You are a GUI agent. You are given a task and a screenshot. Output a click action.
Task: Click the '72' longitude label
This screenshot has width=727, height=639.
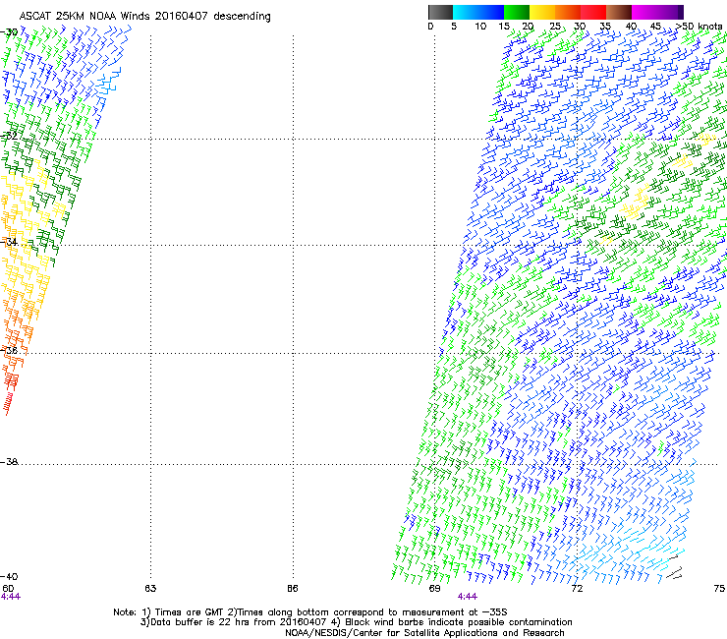(x=577, y=589)
